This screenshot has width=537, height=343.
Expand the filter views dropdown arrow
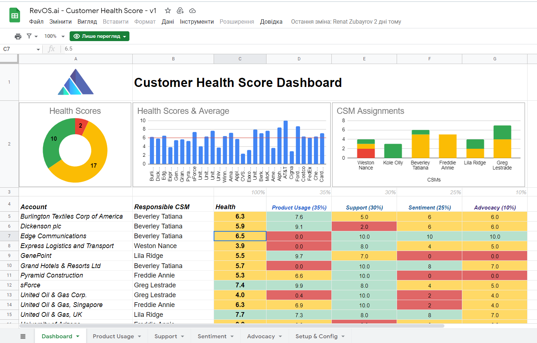(36, 36)
